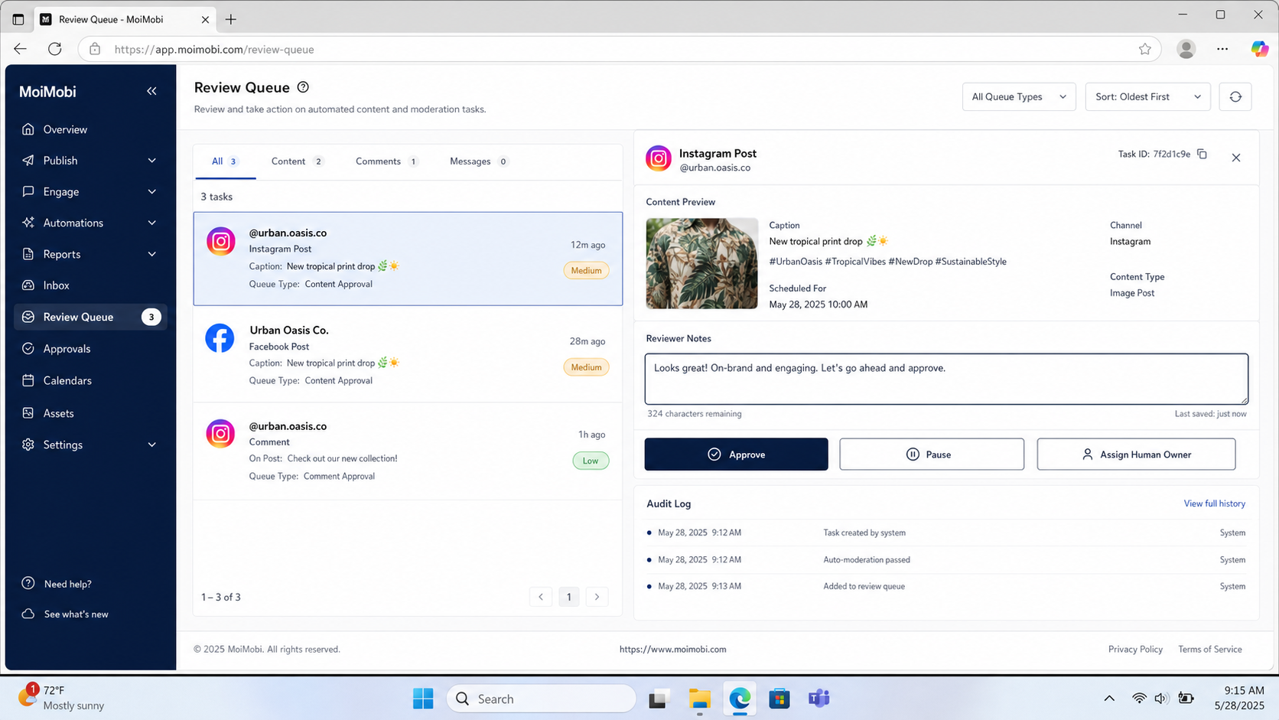Click the Automations sparkle icon
The width and height of the screenshot is (1279, 720).
[28, 223]
